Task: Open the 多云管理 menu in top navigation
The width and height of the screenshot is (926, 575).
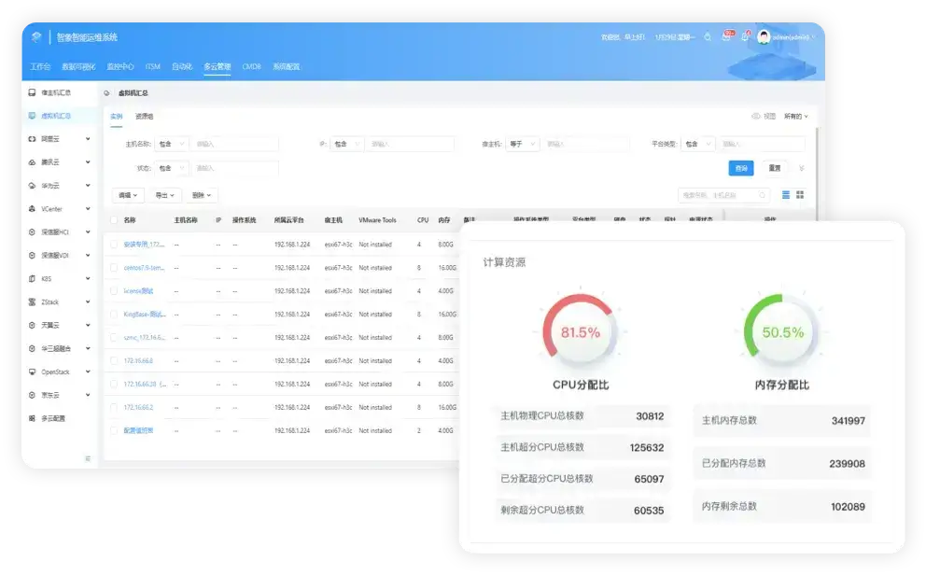Action: 217,66
